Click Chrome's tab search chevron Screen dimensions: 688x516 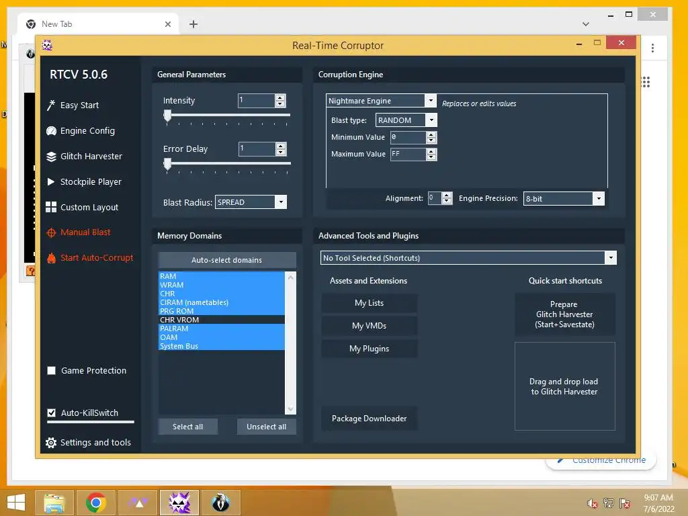click(586, 24)
